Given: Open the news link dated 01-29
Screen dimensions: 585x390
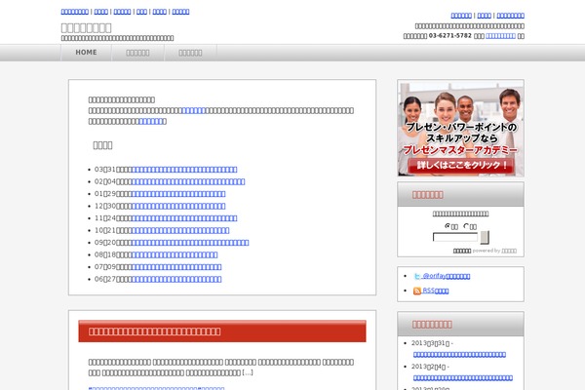Looking at the screenshot, I should tap(178, 194).
